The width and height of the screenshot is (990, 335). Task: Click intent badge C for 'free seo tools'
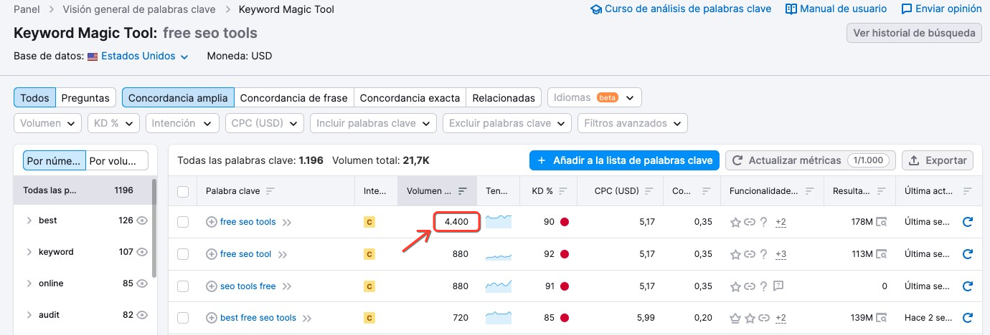[369, 223]
